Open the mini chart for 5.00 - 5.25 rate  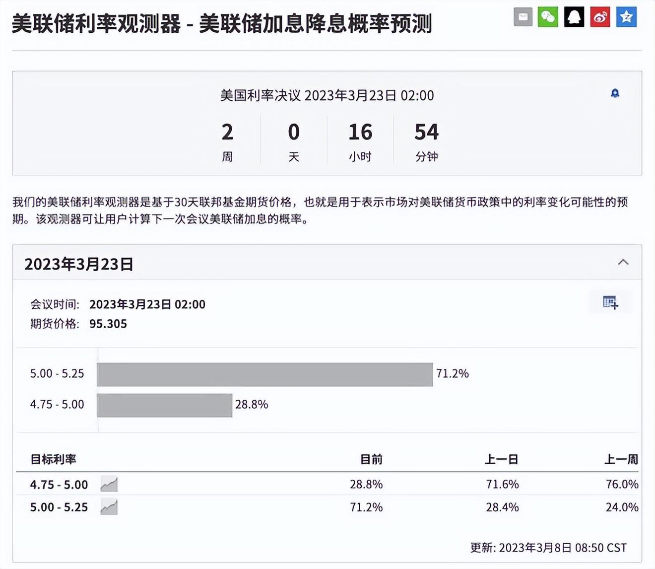tap(108, 507)
